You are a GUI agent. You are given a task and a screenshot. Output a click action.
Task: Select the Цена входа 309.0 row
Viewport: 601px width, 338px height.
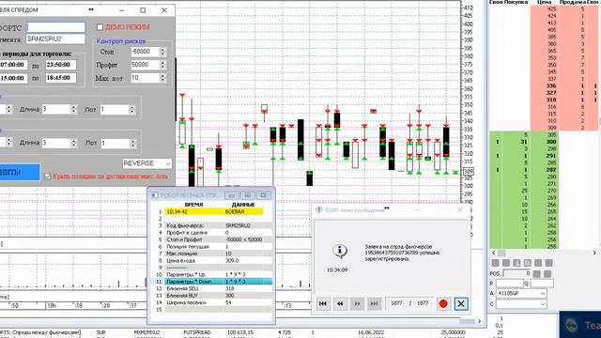tap(219, 261)
